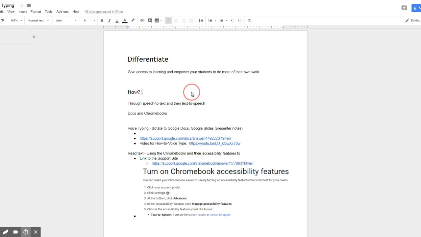
Task: Click increase indent icon
Action: pos(240,20)
